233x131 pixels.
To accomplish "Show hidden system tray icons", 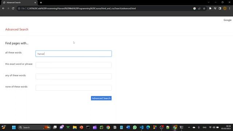I will (189, 127).
